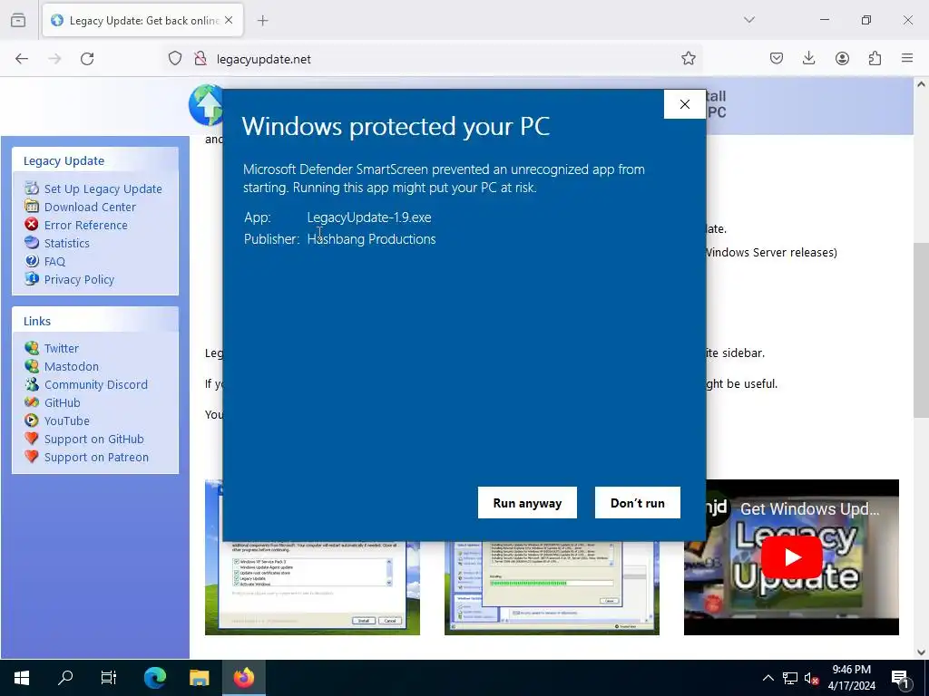The width and height of the screenshot is (929, 696).
Task: Click Set Up Legacy Update wizard icon
Action: pyautogui.click(x=32, y=188)
